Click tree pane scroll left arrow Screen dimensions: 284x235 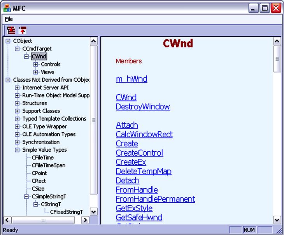pyautogui.click(x=7, y=220)
